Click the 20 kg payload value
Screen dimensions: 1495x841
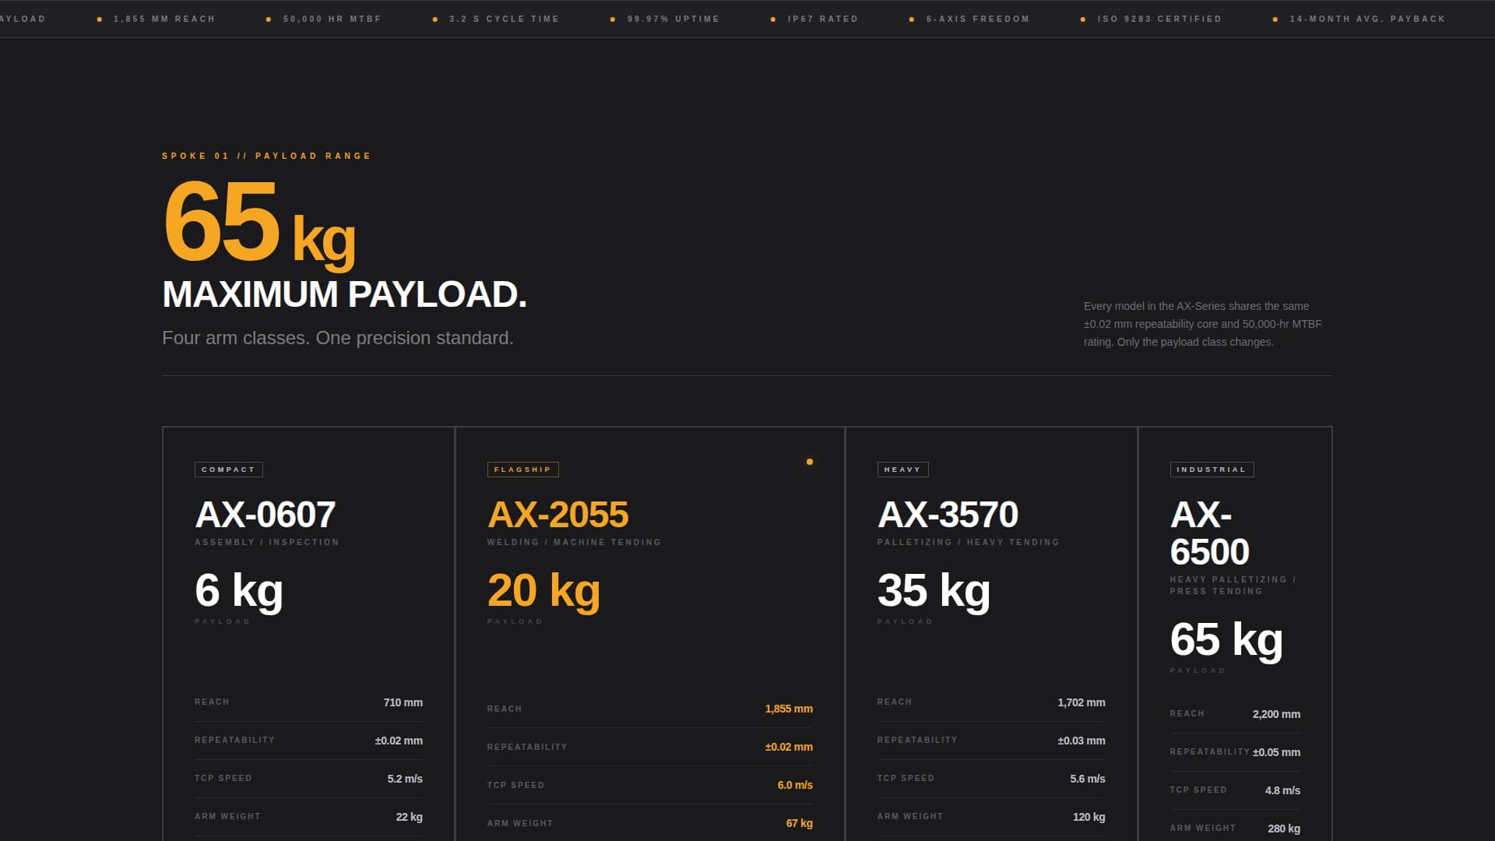tap(543, 590)
